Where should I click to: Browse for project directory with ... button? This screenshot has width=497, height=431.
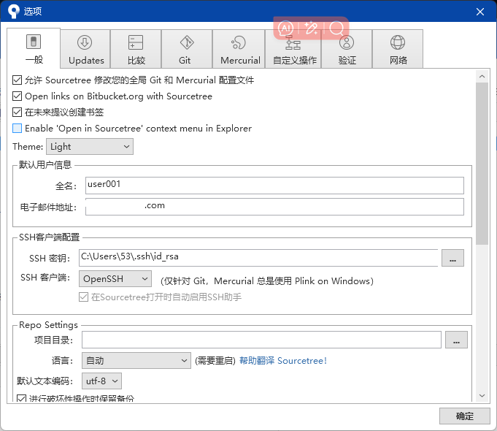click(456, 340)
